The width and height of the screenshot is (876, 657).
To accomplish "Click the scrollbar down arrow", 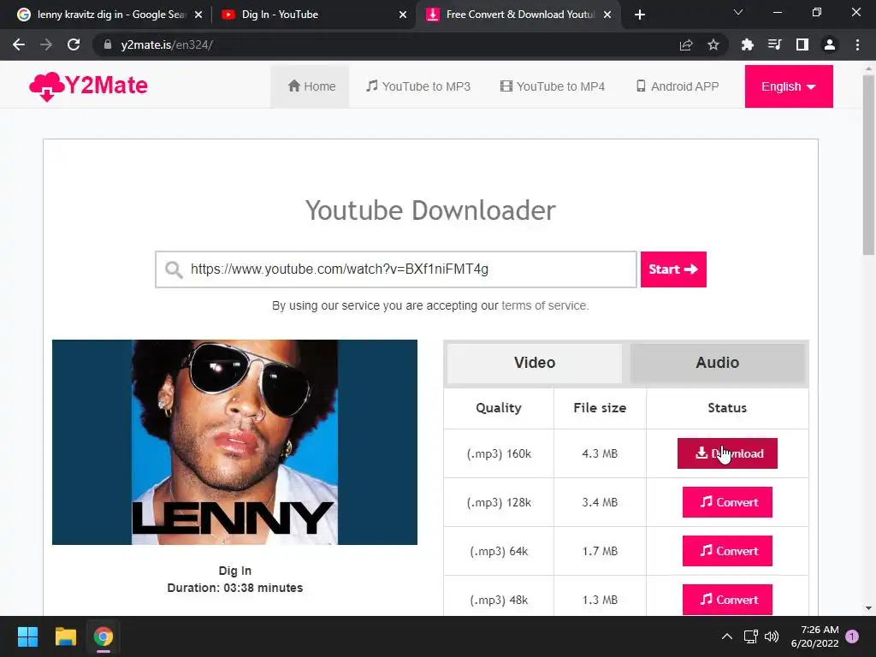I will point(868,608).
